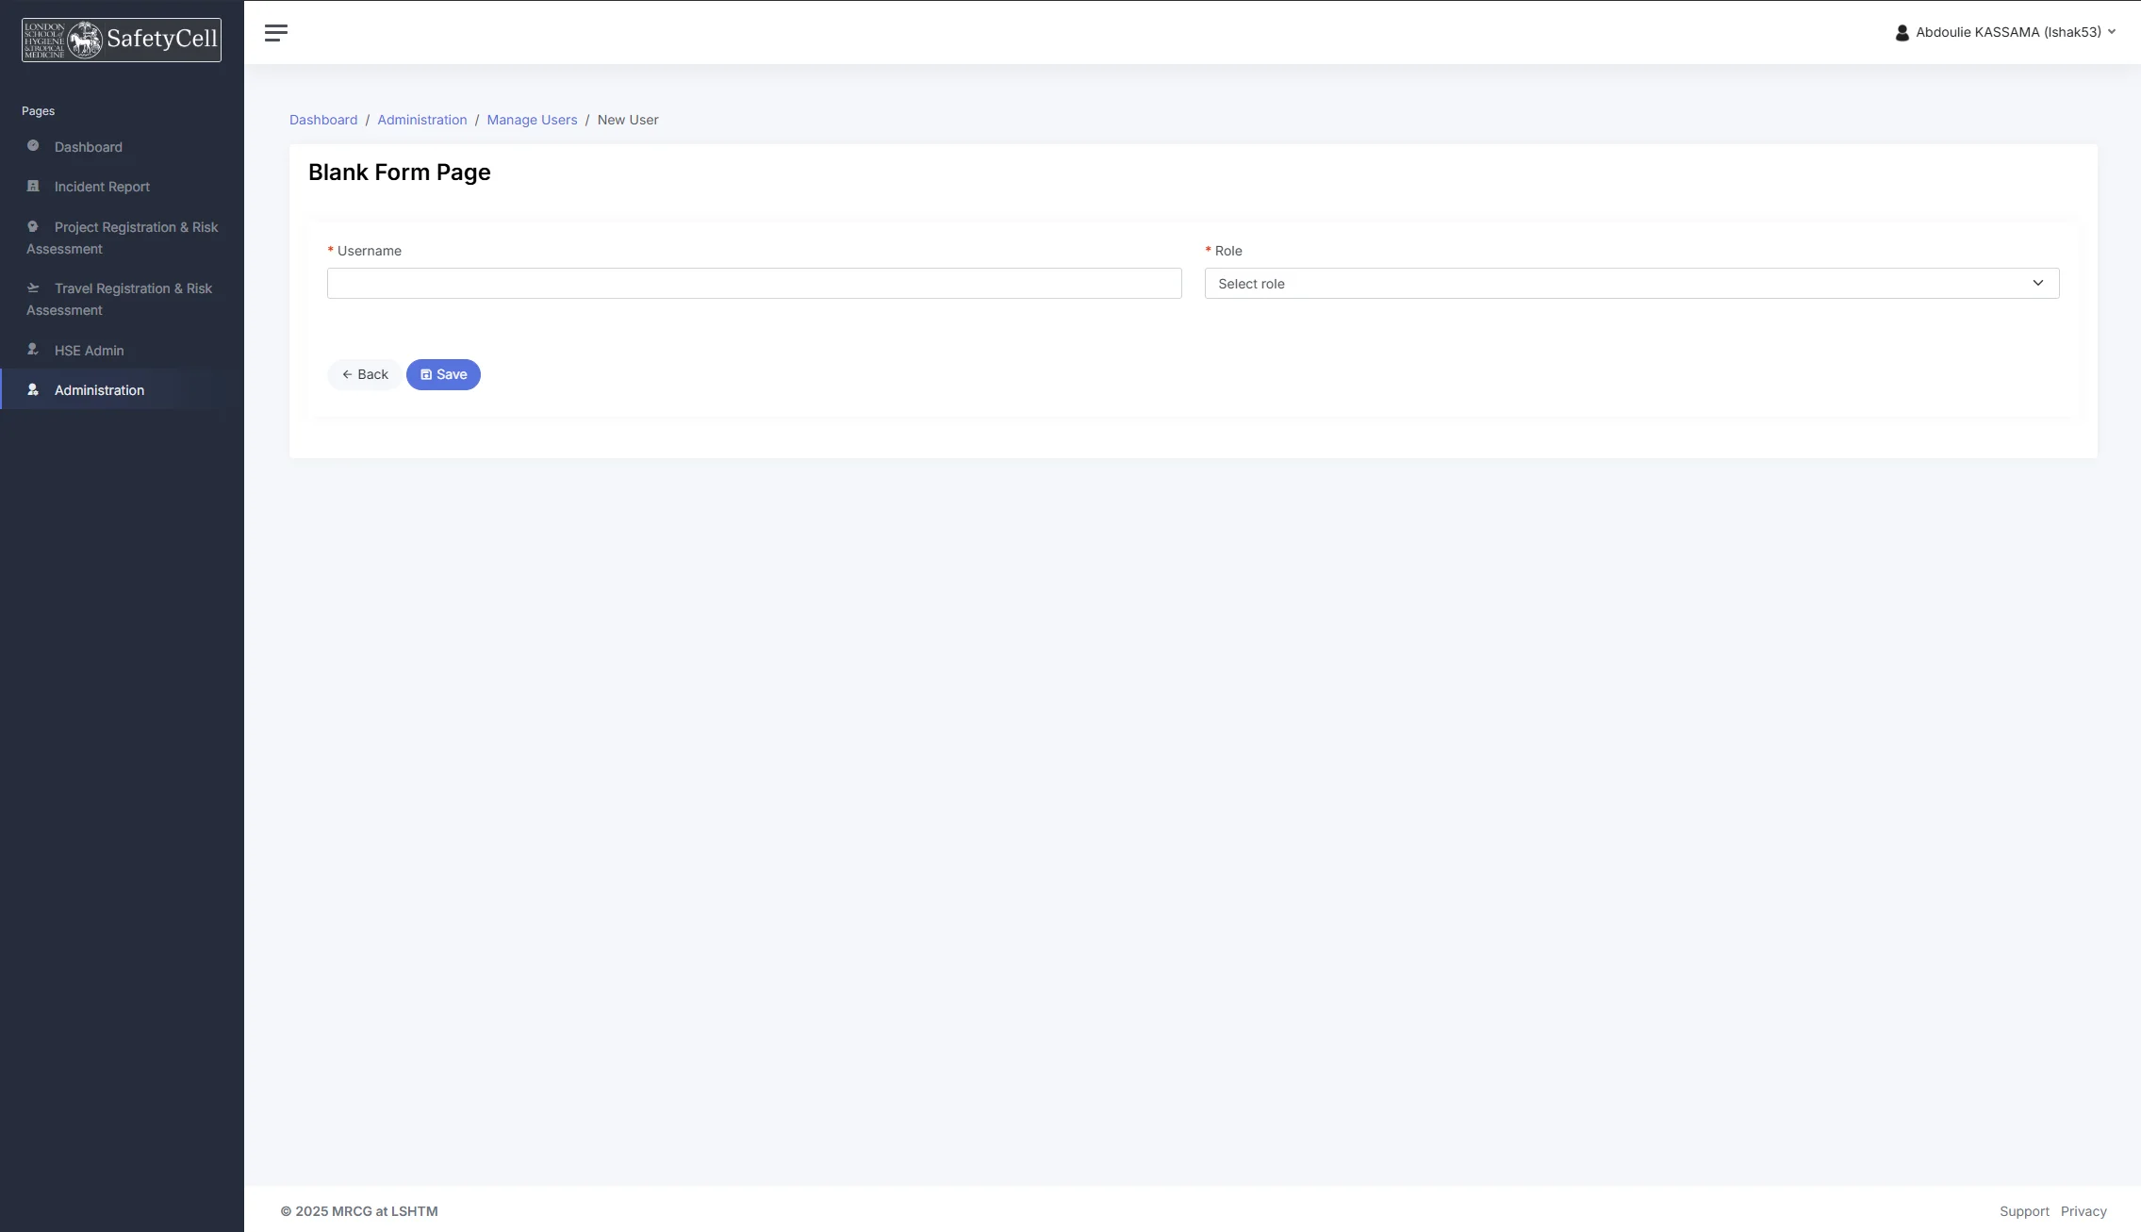
Task: Expand the Abdoulie KASSAMA account menu
Action: (2008, 31)
